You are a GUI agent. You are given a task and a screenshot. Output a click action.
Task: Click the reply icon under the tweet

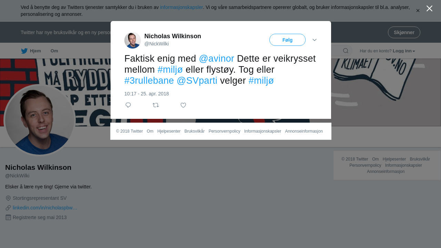click(x=128, y=105)
